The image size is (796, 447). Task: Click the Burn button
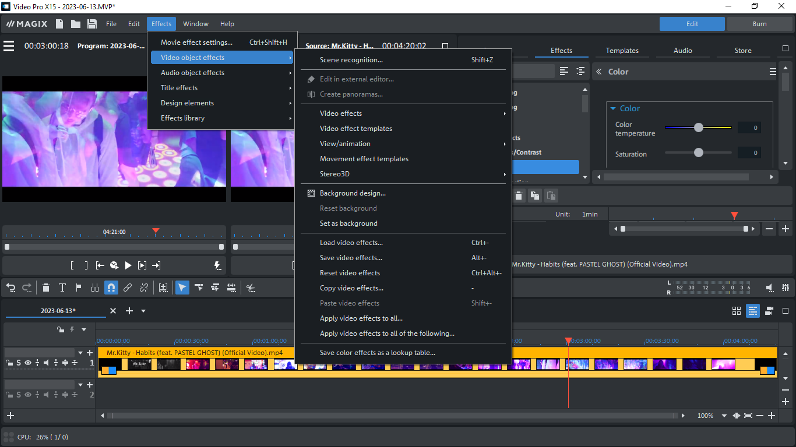click(759, 24)
